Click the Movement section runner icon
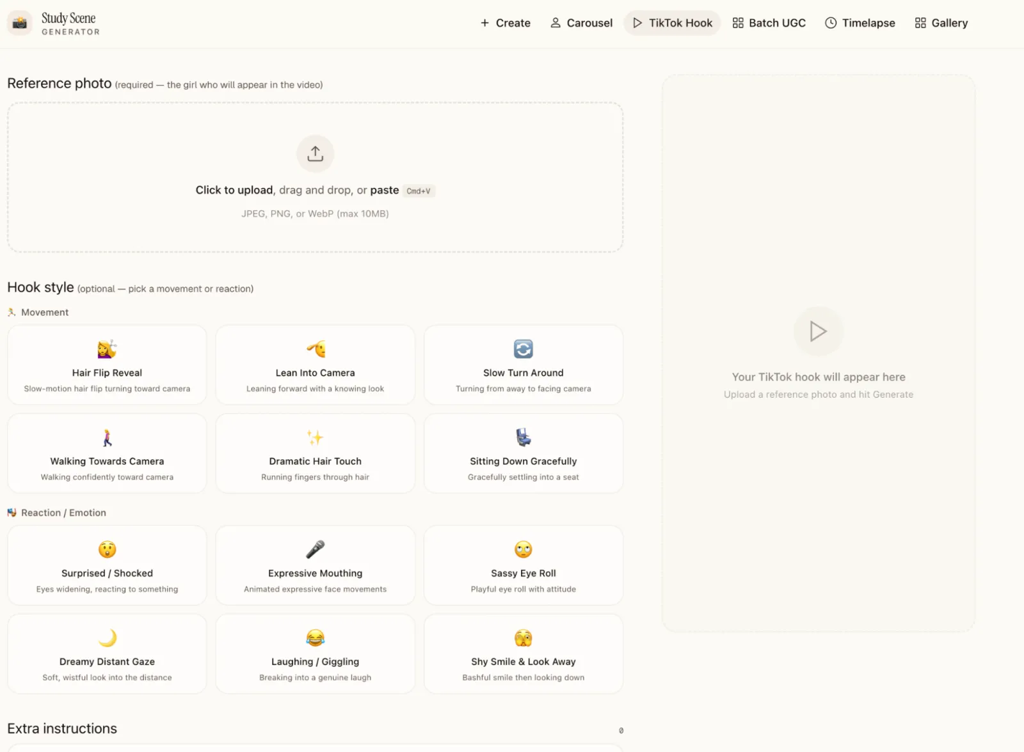The width and height of the screenshot is (1024, 752). coord(12,312)
